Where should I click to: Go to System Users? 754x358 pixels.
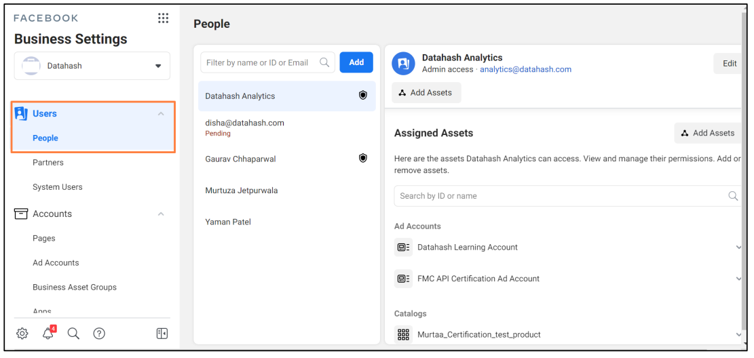pyautogui.click(x=57, y=187)
